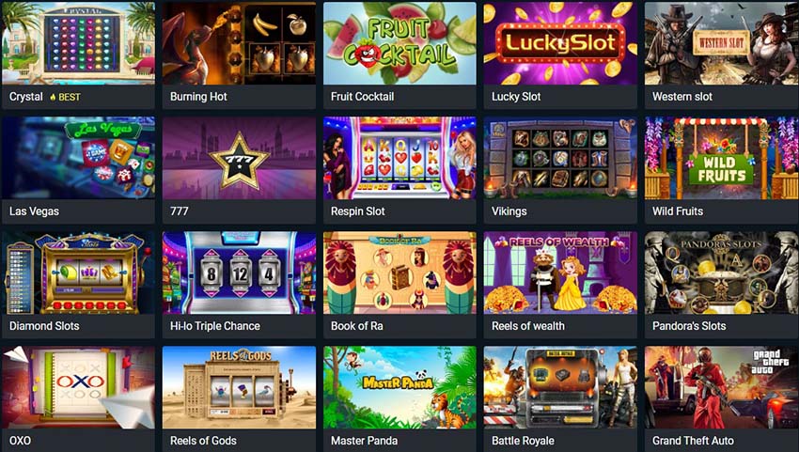Image resolution: width=799 pixels, height=452 pixels.
Task: Open the Diamond Slots machine image
Action: pyautogui.click(x=78, y=273)
